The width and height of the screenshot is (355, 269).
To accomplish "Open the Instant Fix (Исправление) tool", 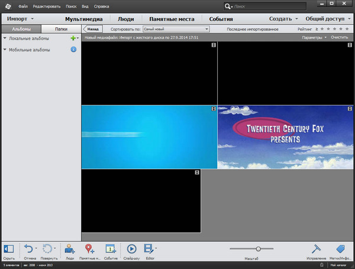I will pyautogui.click(x=316, y=249).
